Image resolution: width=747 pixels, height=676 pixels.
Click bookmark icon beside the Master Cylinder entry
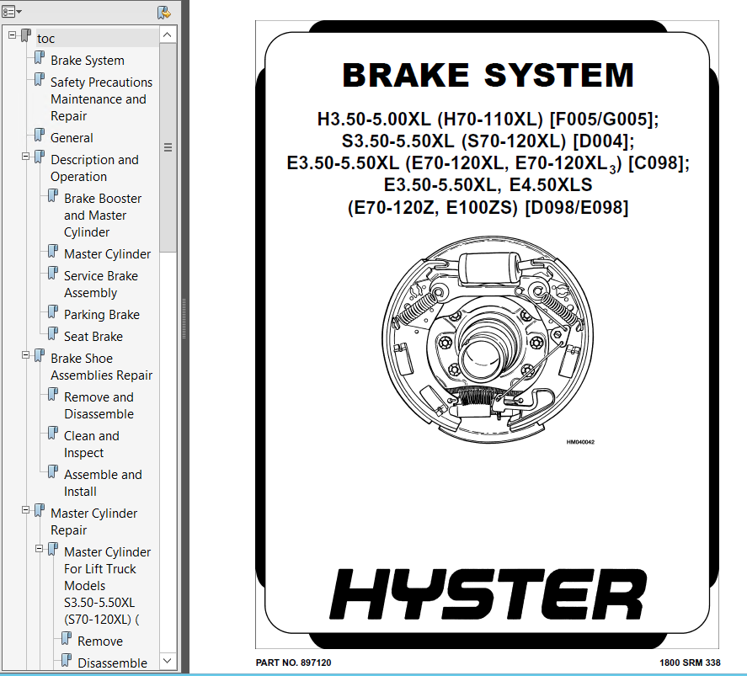click(x=52, y=252)
